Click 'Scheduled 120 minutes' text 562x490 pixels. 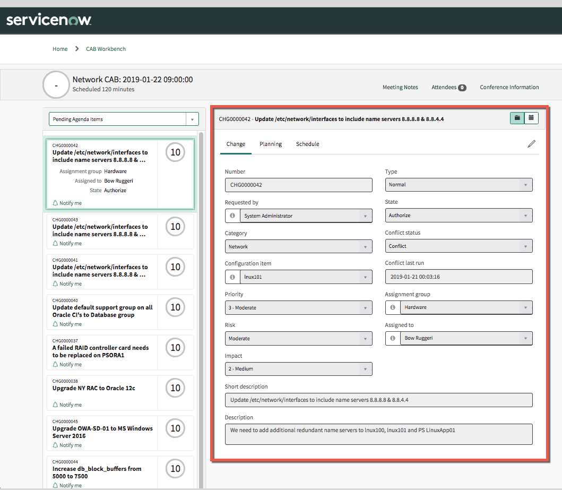pyautogui.click(x=103, y=89)
